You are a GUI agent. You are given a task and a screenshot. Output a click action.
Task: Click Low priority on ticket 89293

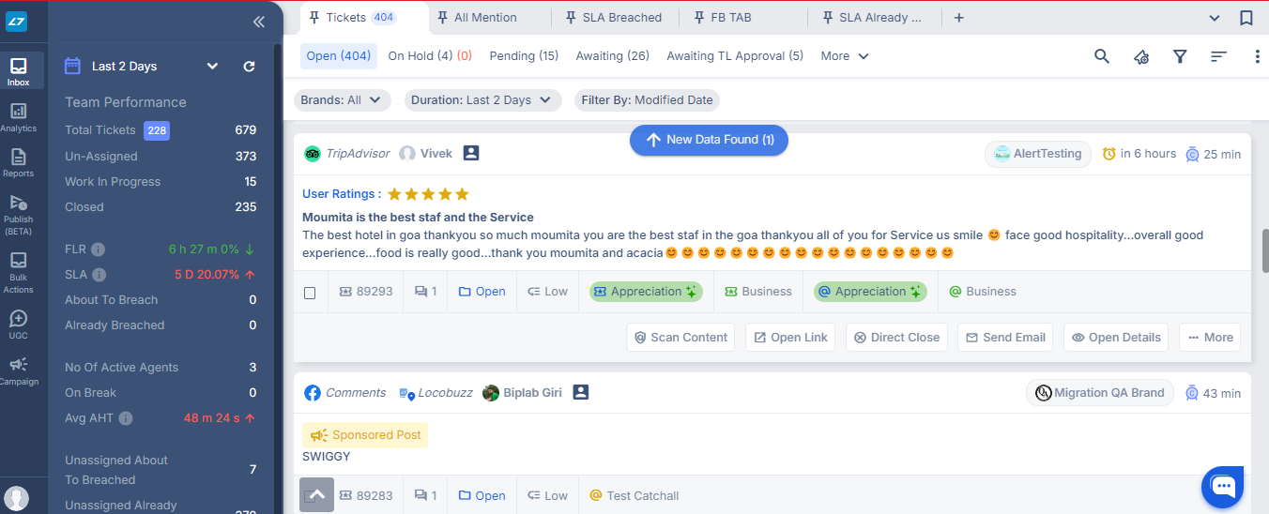click(548, 292)
